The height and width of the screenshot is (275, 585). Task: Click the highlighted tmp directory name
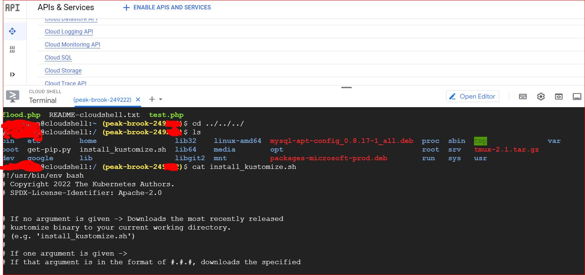pos(481,141)
